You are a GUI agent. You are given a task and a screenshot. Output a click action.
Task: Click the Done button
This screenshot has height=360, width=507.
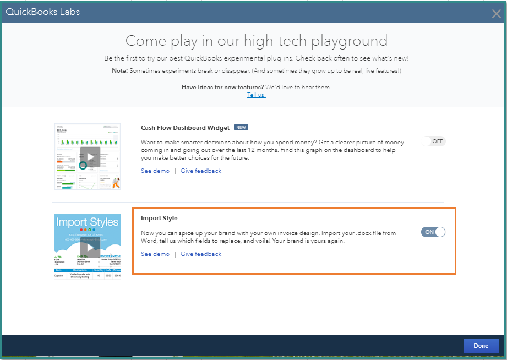point(481,346)
